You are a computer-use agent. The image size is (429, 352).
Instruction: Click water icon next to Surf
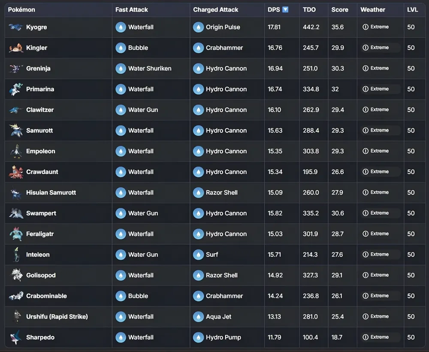pos(198,255)
